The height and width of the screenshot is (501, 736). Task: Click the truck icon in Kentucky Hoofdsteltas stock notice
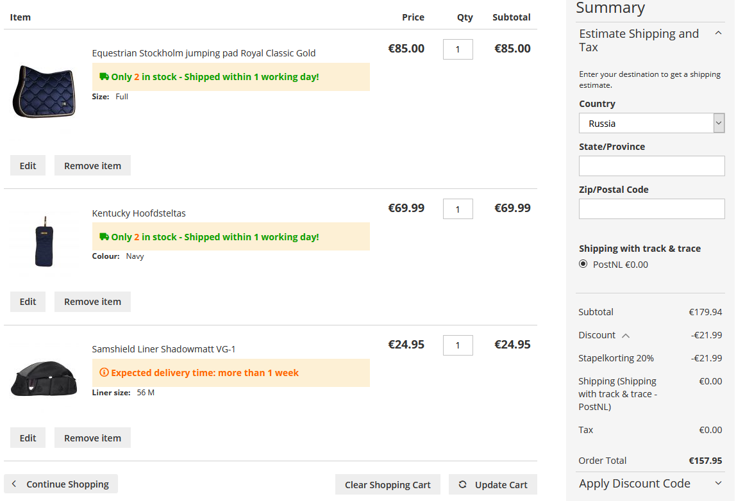click(x=105, y=236)
